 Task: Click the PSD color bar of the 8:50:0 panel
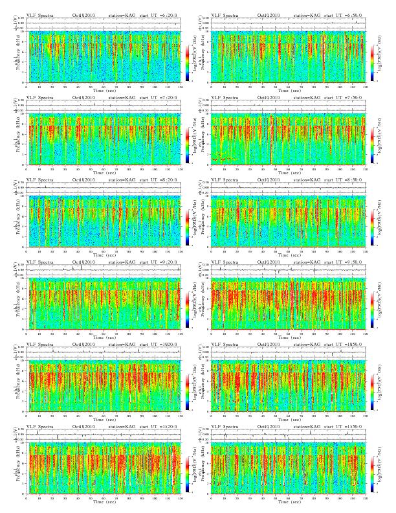tap(372, 227)
